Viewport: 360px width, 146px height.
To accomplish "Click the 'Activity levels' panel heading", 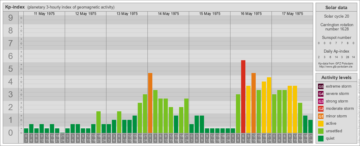I will (x=336, y=78).
